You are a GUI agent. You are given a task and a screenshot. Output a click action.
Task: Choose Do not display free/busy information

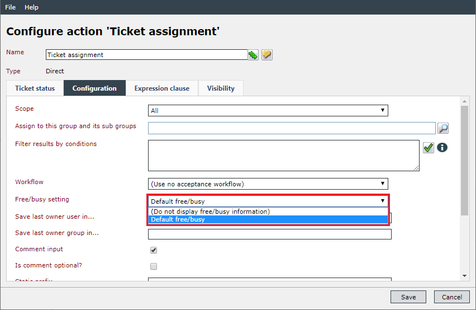tap(268, 212)
